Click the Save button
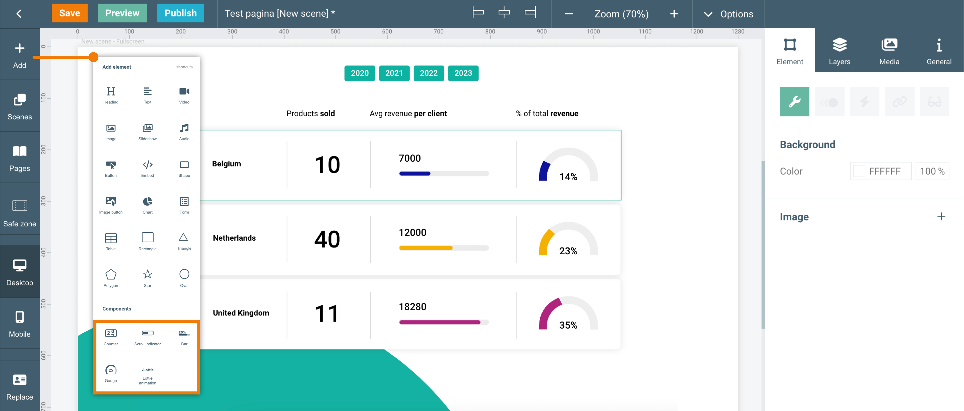964x411 pixels. coord(70,13)
